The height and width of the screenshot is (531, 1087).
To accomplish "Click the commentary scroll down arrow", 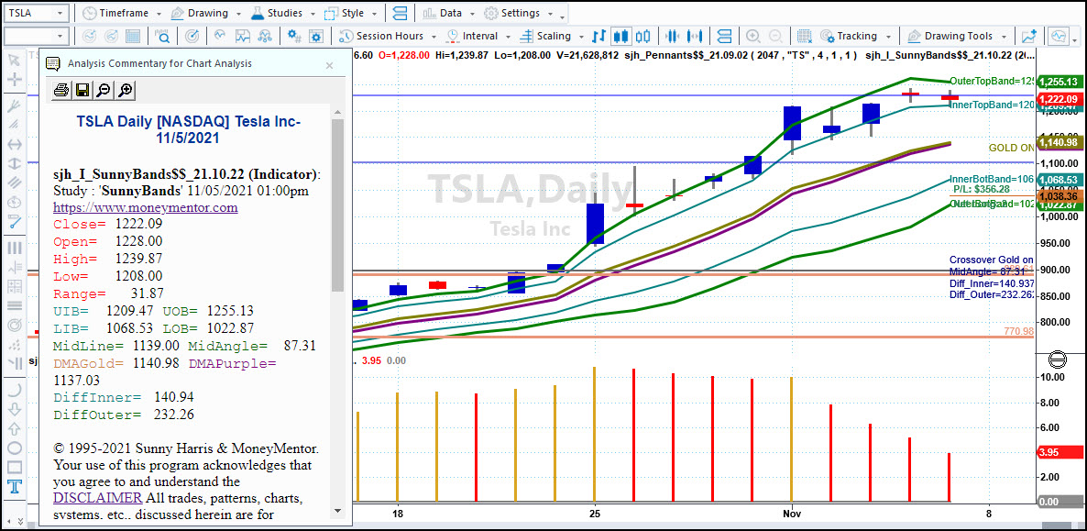I will coord(337,510).
